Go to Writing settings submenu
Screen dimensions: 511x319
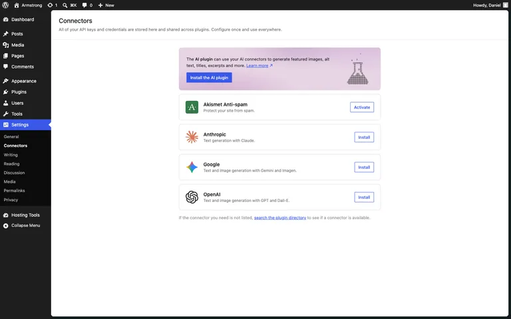click(x=11, y=155)
